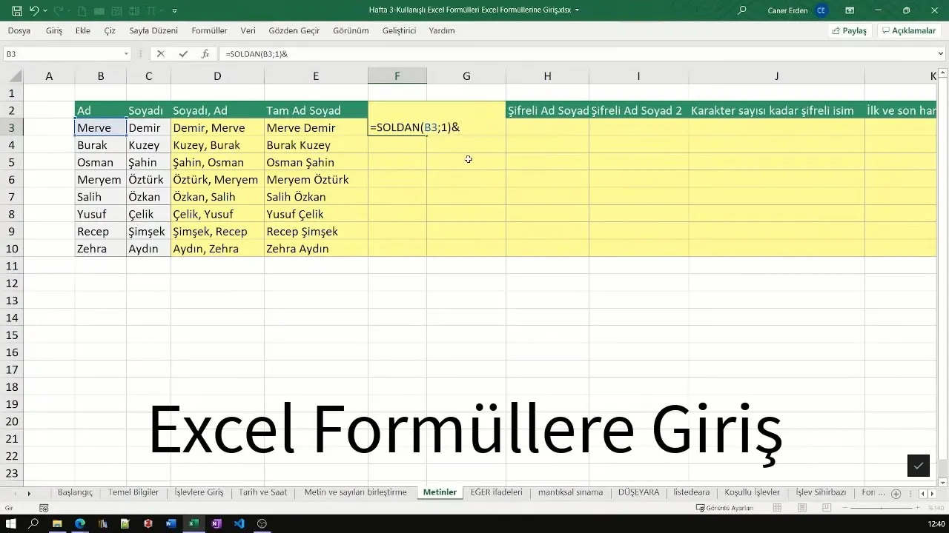Switch to the DÜŞEYARA sheet tab

[638, 492]
